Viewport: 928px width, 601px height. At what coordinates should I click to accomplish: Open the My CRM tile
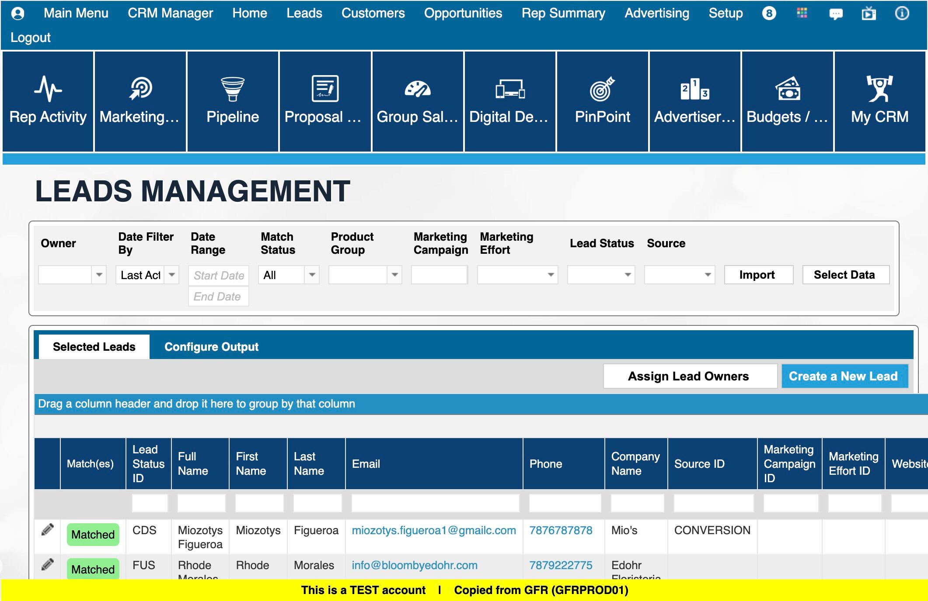(879, 101)
